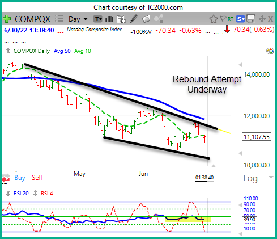The width and height of the screenshot is (277, 239).
Task: Toggle the RT real-time indicator
Action: tap(231, 19)
